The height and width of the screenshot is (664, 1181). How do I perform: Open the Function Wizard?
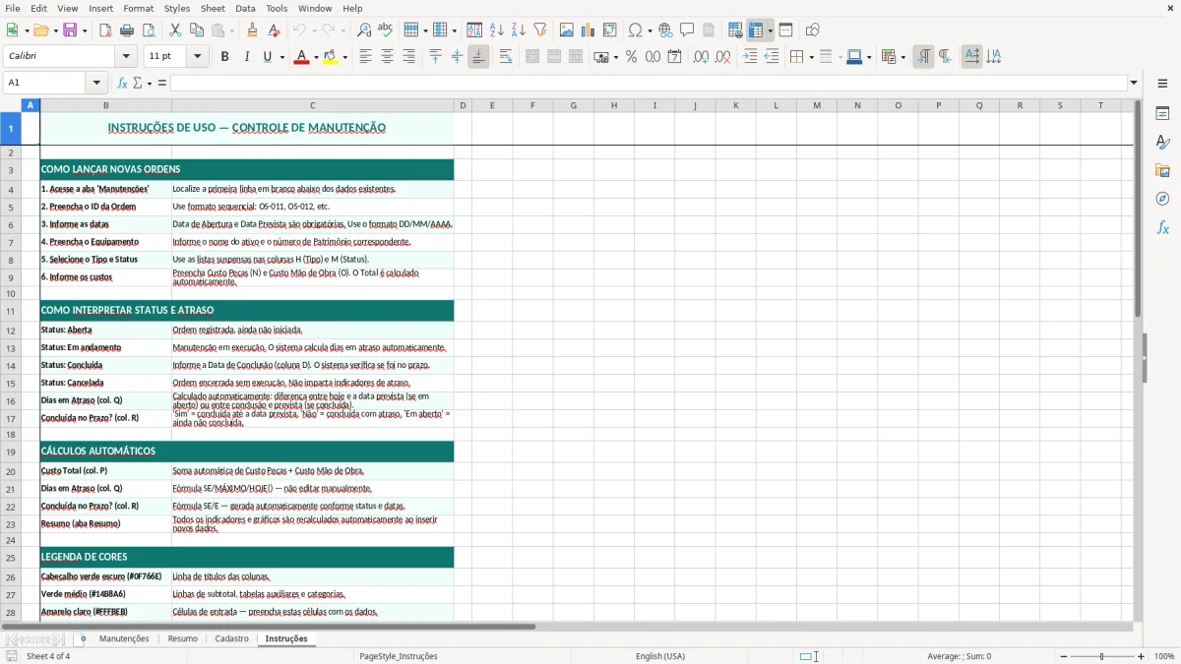tap(123, 83)
